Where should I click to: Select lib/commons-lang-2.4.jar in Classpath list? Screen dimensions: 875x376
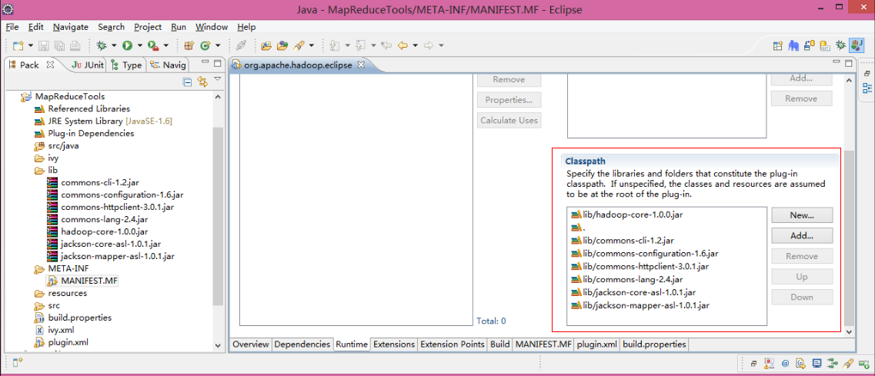click(x=626, y=279)
